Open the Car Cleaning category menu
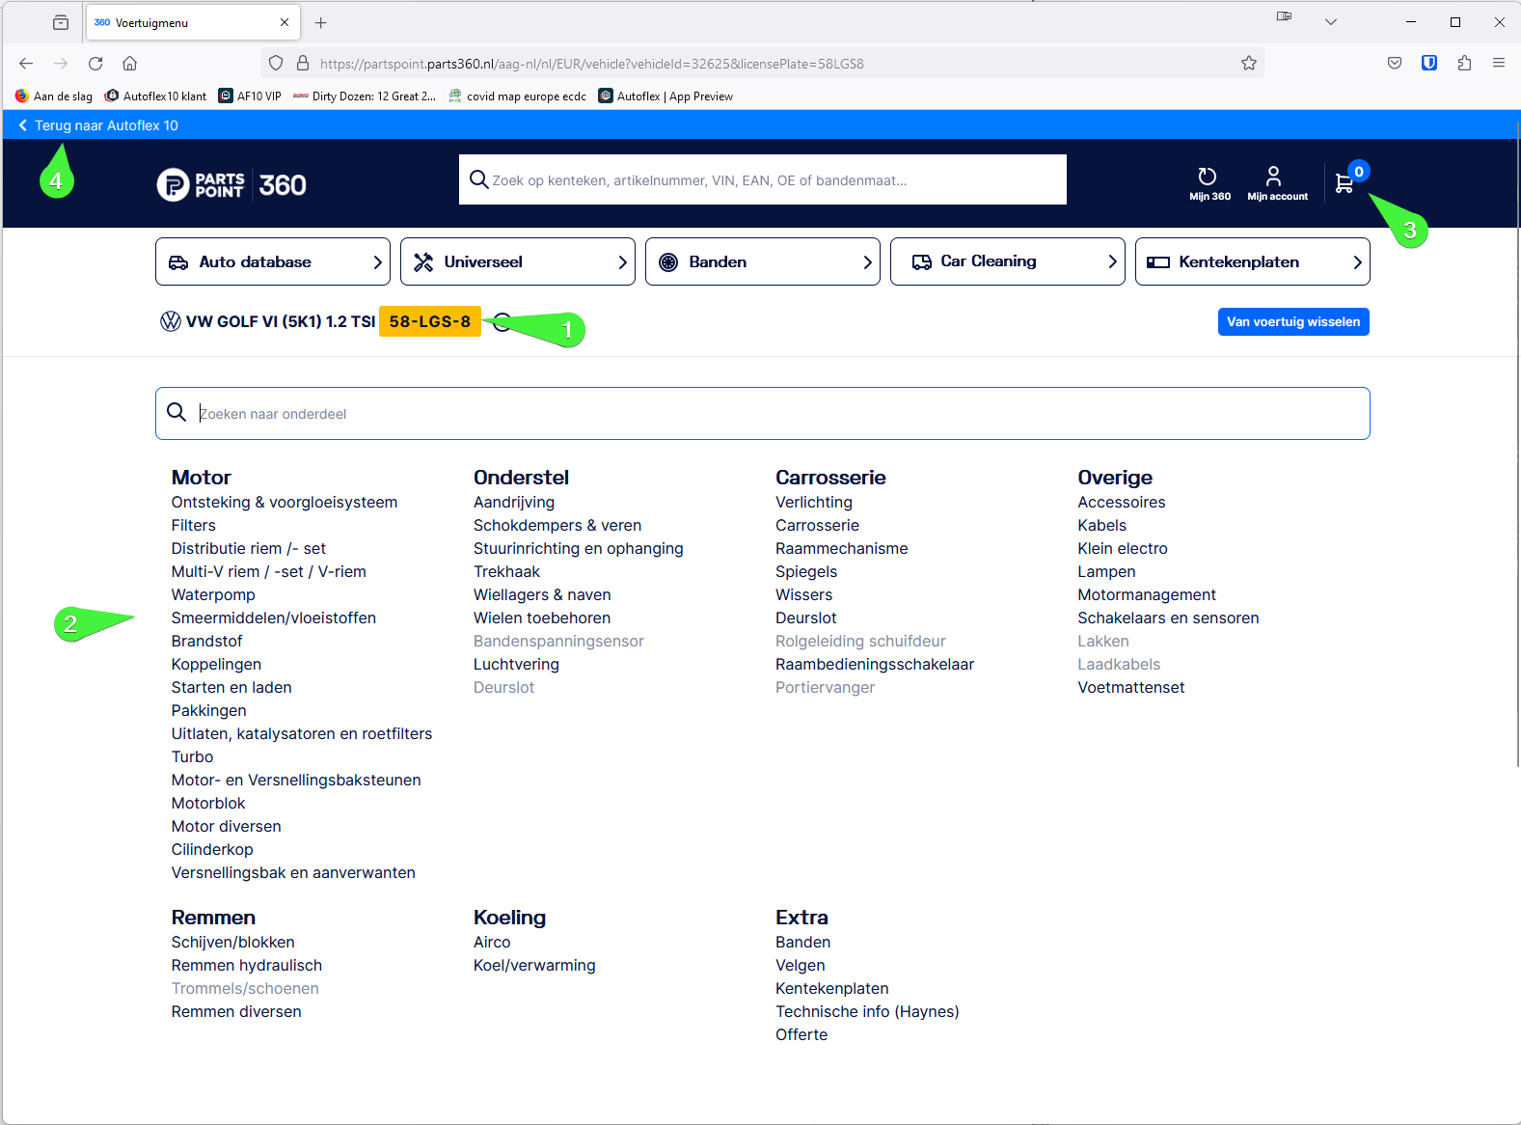Screen dimensions: 1521x1125 [1007, 261]
